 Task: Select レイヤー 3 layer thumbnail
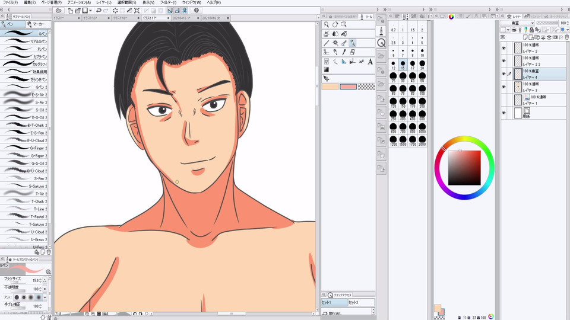click(x=518, y=87)
